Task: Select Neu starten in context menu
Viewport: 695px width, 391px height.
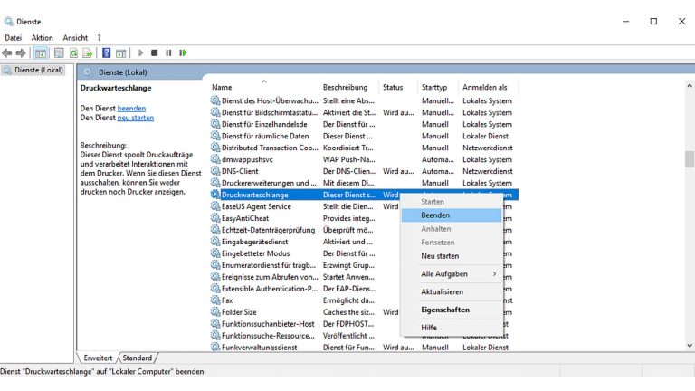Action: coord(440,256)
